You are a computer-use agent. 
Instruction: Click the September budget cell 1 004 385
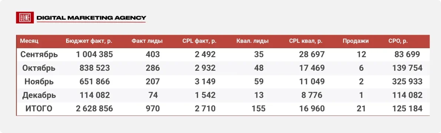pyautogui.click(x=94, y=54)
